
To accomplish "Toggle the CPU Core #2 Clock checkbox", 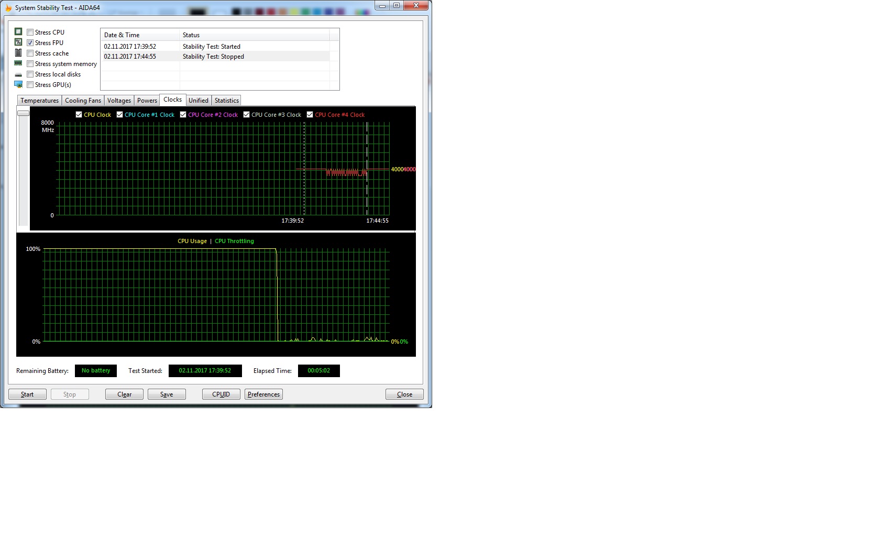I will (183, 115).
